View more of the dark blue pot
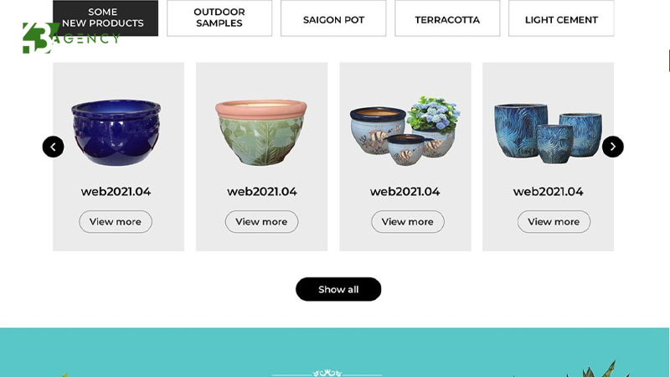Viewport: 670px width, 377px height. (116, 221)
